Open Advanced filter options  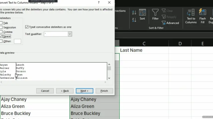pyautogui.click(x=170, y=23)
